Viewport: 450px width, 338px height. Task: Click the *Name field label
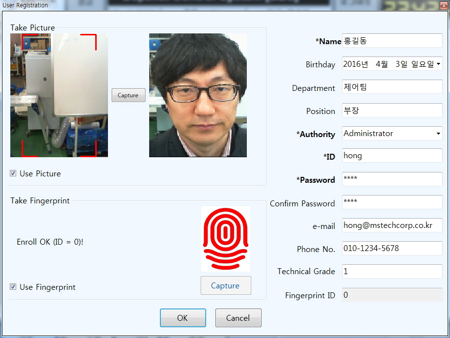coord(328,41)
